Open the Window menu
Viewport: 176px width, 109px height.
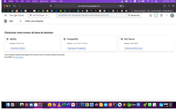(x=54, y=1)
